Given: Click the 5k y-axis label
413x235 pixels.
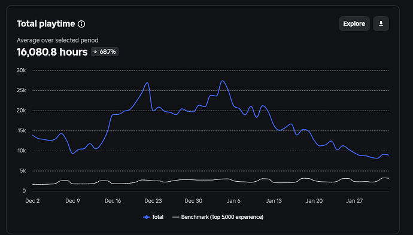Looking at the screenshot, I should 23,171.
